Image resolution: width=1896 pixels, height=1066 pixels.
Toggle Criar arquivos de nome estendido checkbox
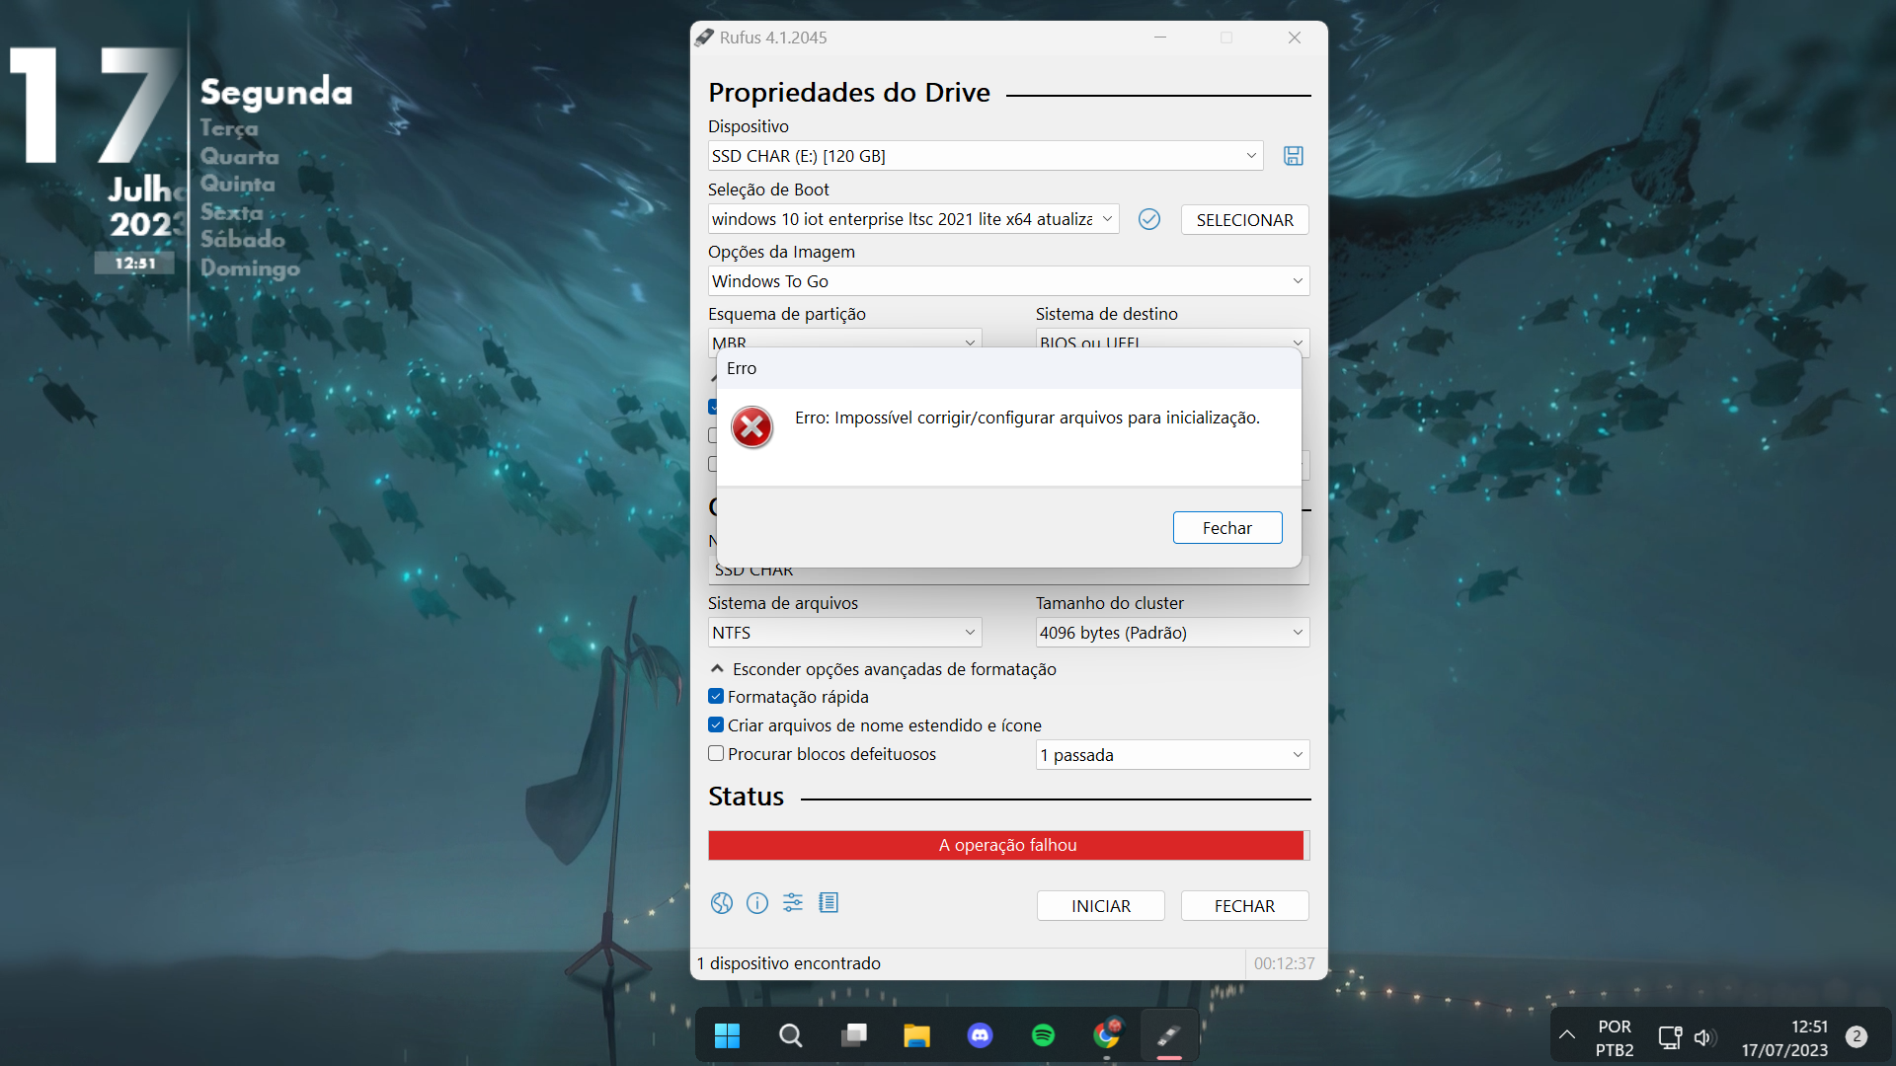716,725
